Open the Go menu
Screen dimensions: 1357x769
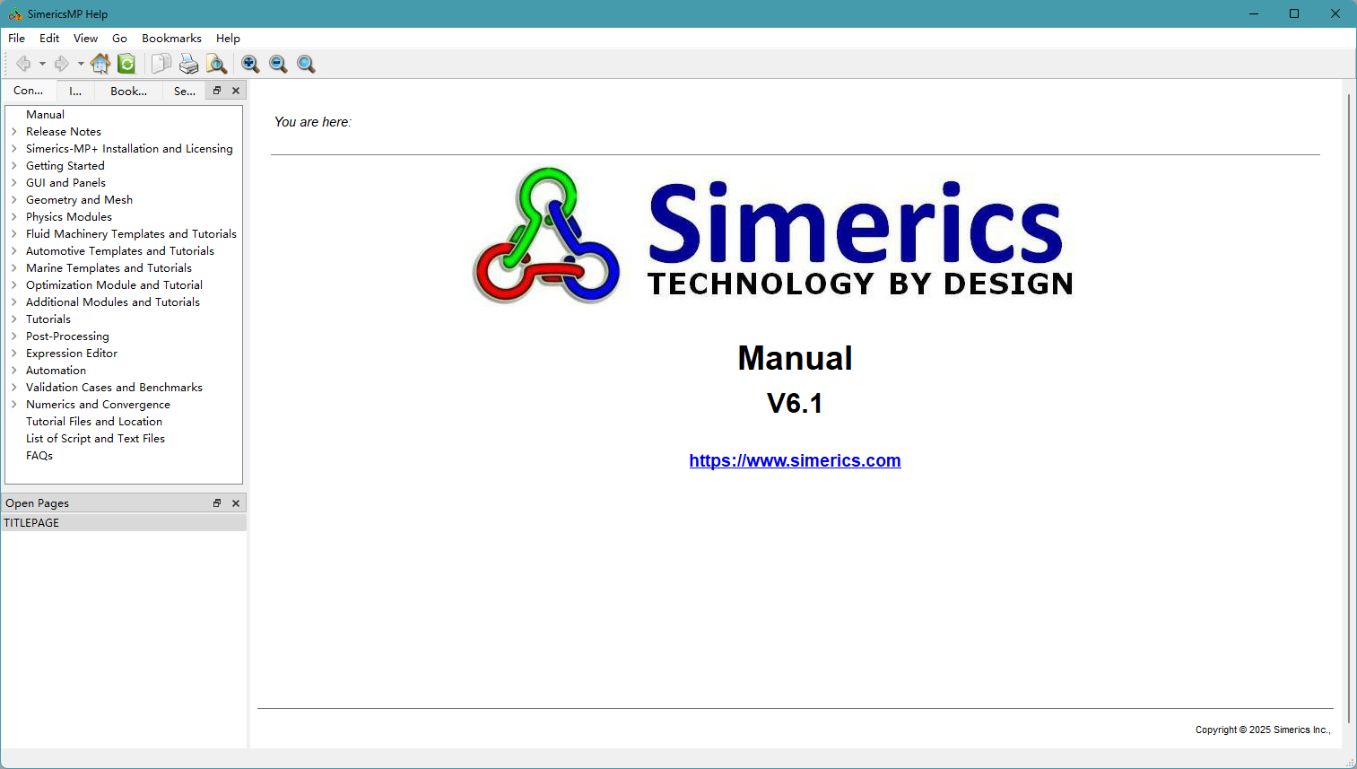click(x=119, y=38)
